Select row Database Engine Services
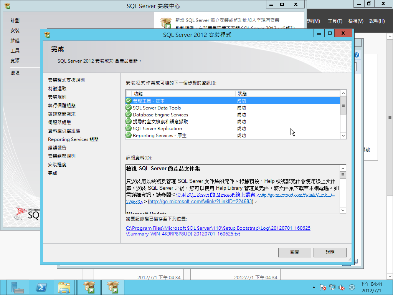The height and width of the screenshot is (295, 393). [233, 114]
